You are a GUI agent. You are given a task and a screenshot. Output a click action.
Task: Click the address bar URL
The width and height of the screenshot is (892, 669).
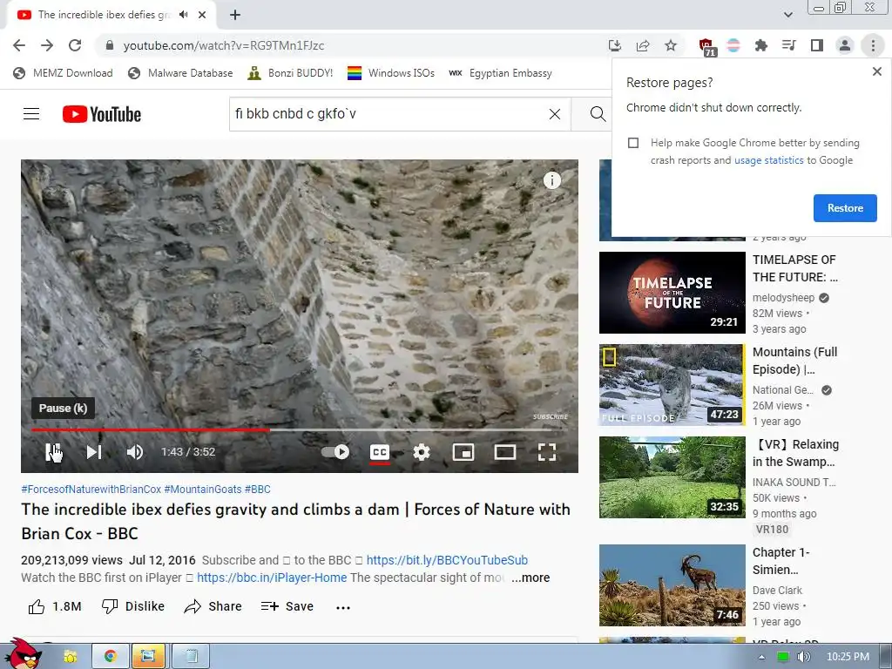224,45
